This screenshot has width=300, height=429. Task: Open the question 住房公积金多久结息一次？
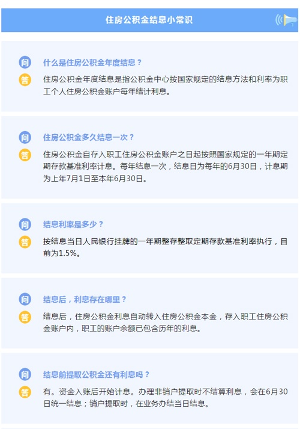pos(89,137)
